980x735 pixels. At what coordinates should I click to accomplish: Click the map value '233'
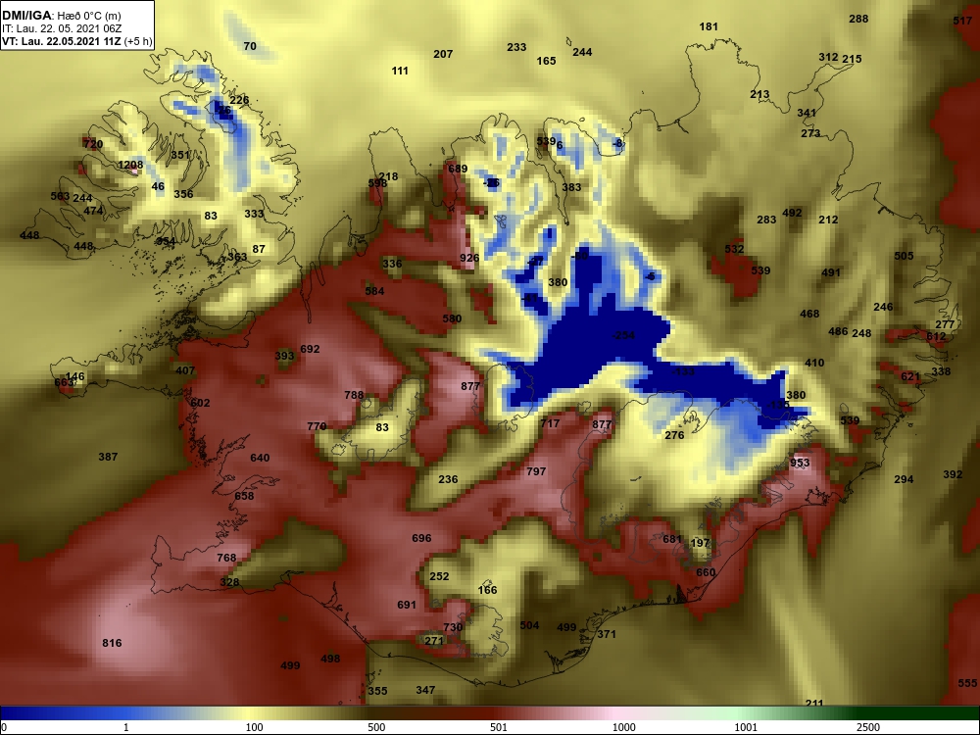coord(516,47)
